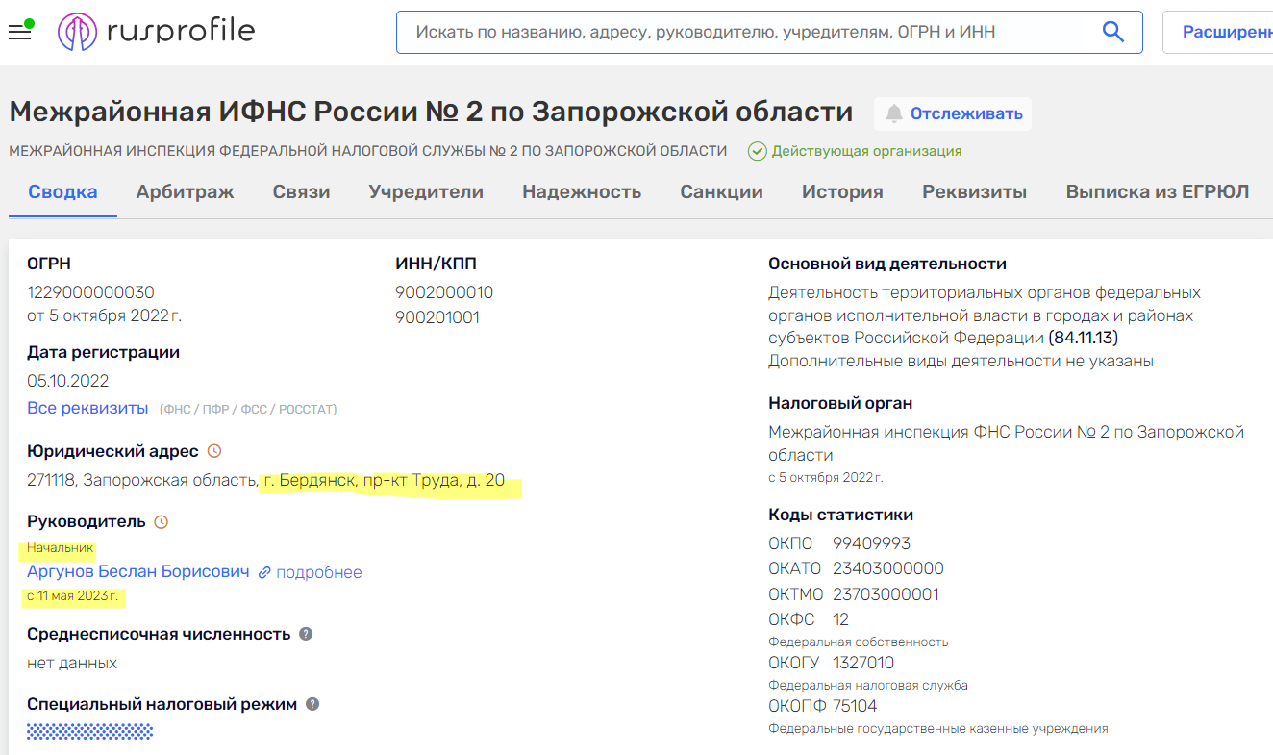View the История tab
1273x755 pixels.
[x=841, y=191]
